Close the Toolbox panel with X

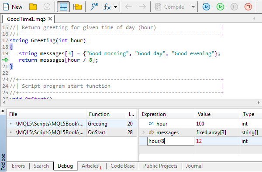[3, 111]
